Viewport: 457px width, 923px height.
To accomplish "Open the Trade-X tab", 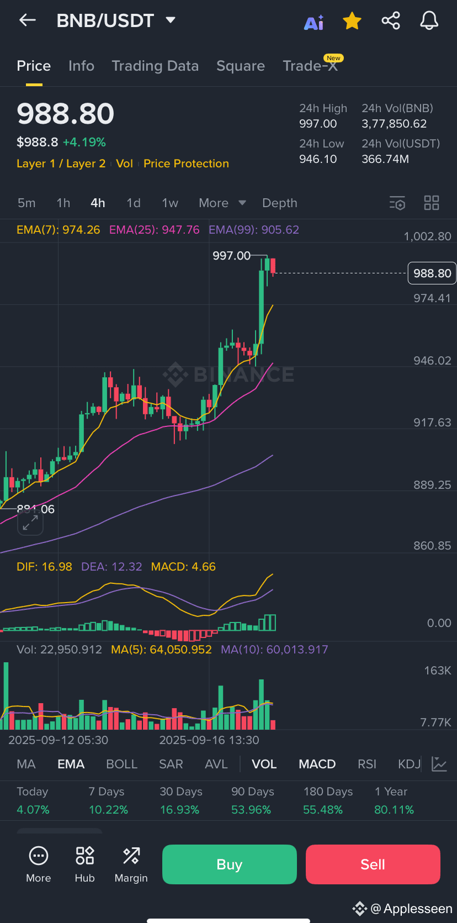I will (310, 66).
